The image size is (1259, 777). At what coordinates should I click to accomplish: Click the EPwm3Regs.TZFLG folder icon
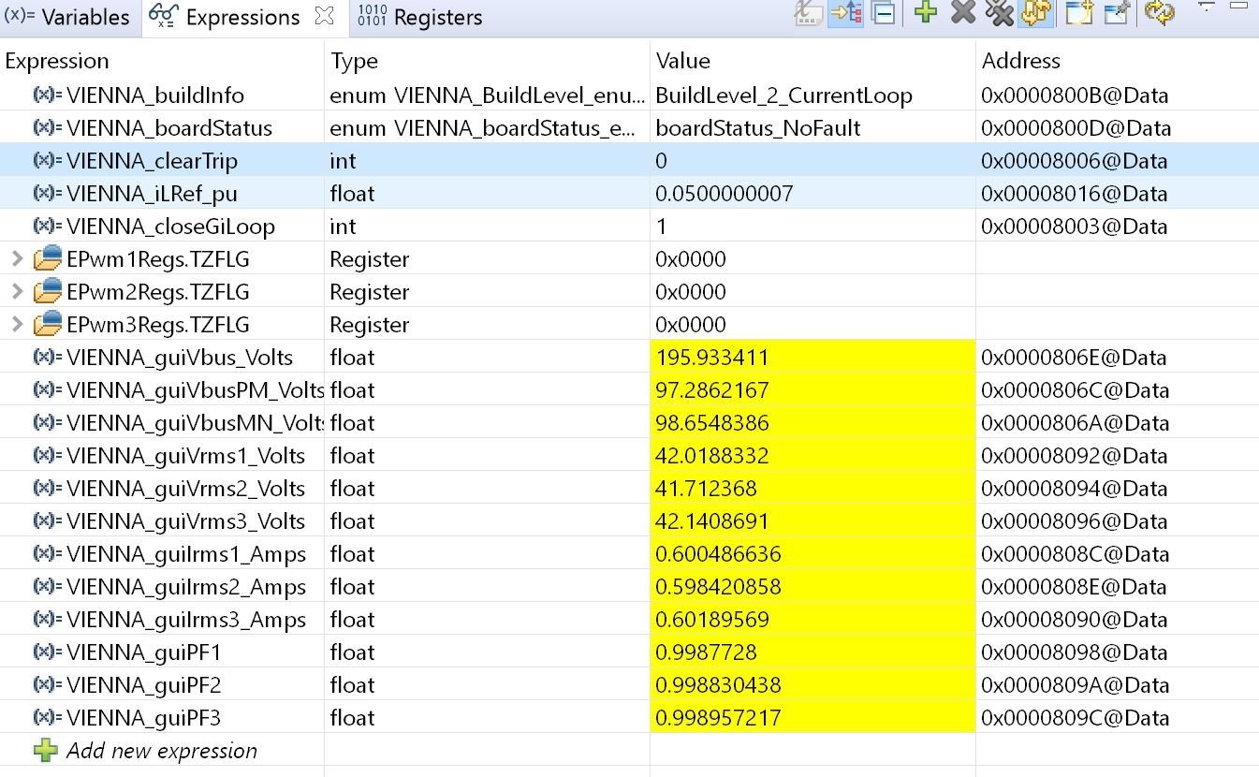(48, 325)
